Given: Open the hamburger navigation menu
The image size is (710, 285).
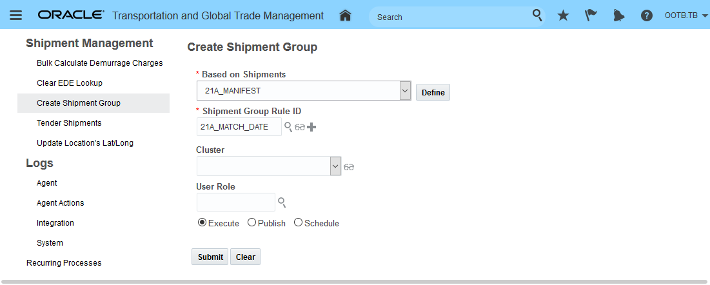Looking at the screenshot, I should [x=16, y=15].
